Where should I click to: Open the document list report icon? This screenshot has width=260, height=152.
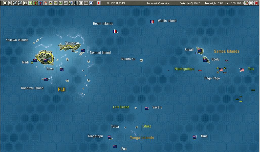pyautogui.click(x=10, y=3)
